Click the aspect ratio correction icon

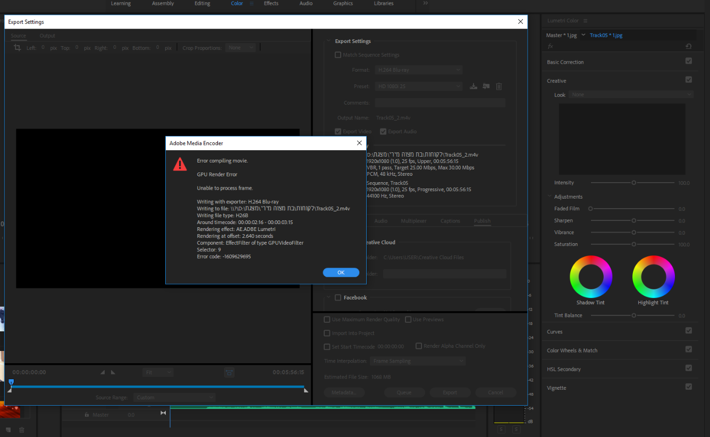[229, 373]
